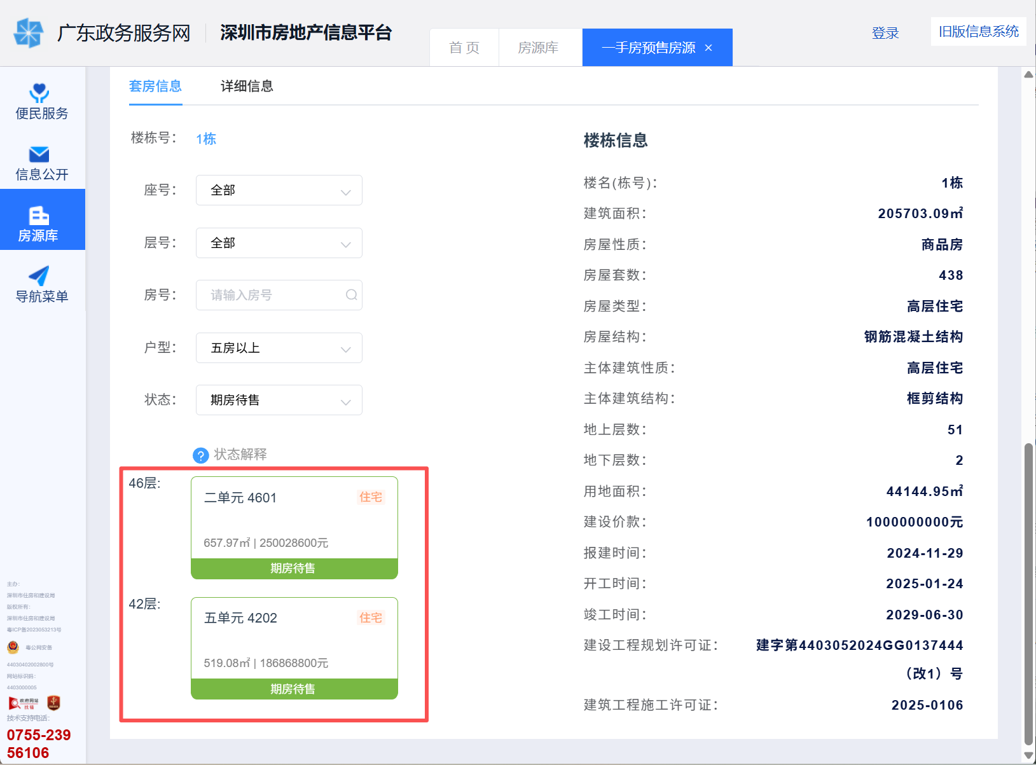1036x765 pixels.
Task: Switch to the 详细信息 tab
Action: click(x=246, y=86)
